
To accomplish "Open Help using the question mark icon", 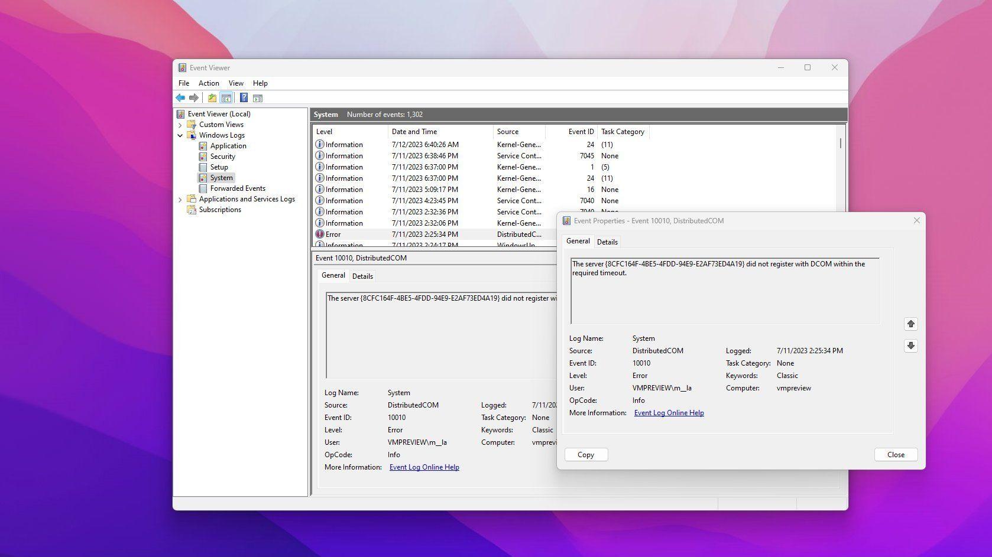I will (x=244, y=97).
